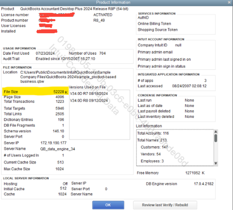The height and width of the screenshot is (210, 233).
Task: Select Customers: 147 in List Information
Action: [154, 147]
